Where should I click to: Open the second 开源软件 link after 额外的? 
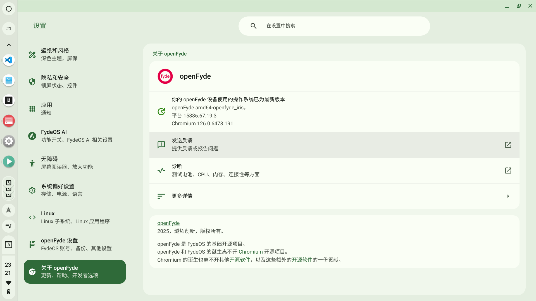tap(302, 260)
